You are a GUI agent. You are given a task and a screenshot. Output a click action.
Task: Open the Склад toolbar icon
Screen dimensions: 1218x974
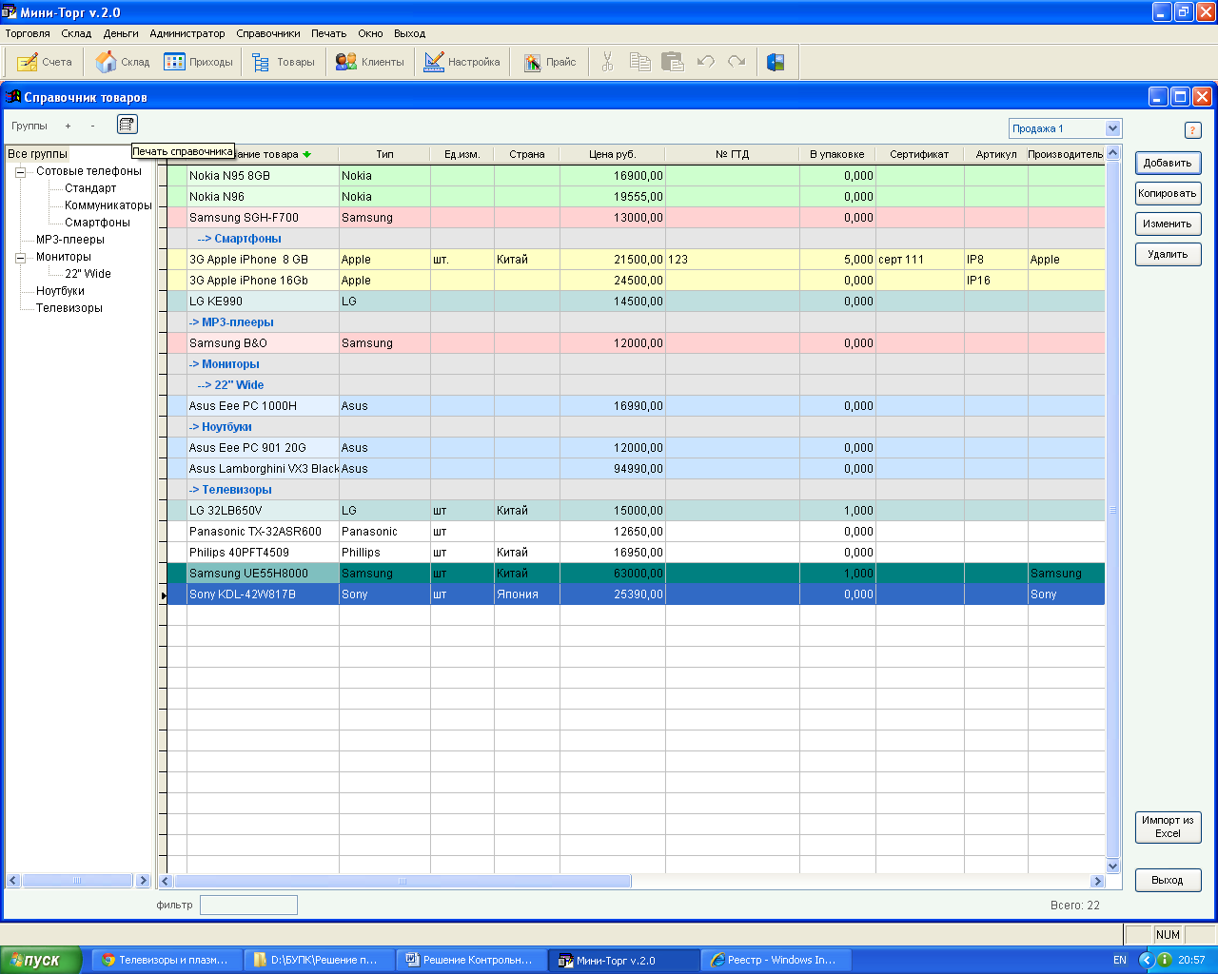click(x=123, y=62)
